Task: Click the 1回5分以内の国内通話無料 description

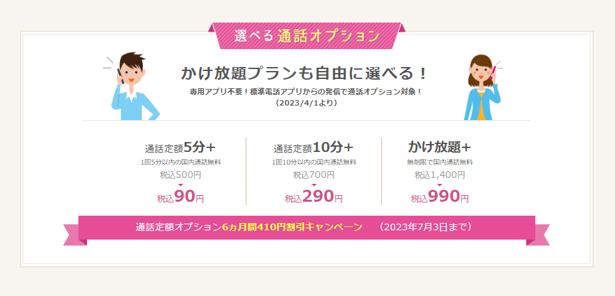Action: 181,162
